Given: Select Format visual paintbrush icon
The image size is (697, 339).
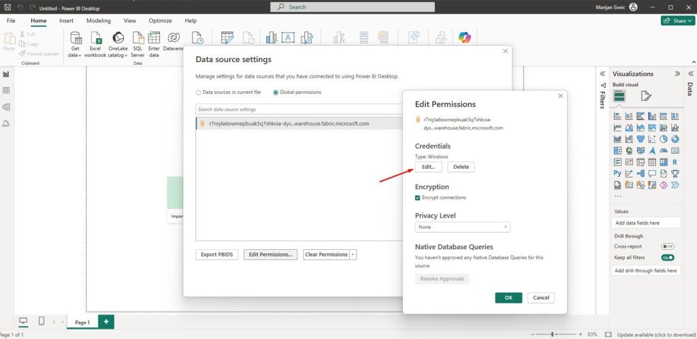Looking at the screenshot, I should tap(646, 95).
